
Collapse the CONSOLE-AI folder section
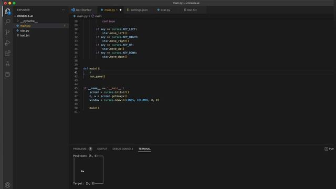click(x=25, y=16)
